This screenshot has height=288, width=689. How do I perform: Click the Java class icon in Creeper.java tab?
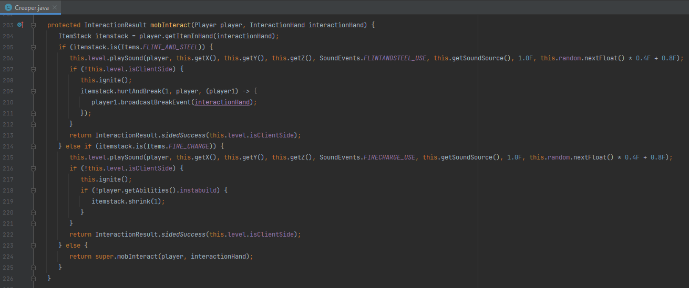coord(8,7)
